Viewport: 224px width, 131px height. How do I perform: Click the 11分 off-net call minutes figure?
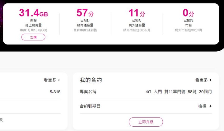click(x=137, y=13)
